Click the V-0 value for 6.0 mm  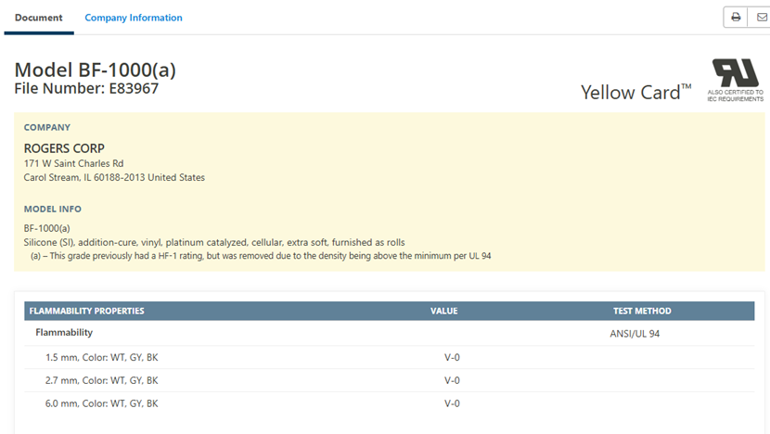tap(452, 403)
